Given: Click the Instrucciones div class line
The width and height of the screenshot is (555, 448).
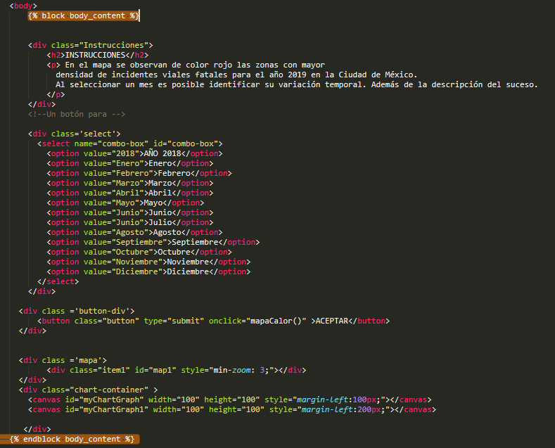Looking at the screenshot, I should click(90, 45).
